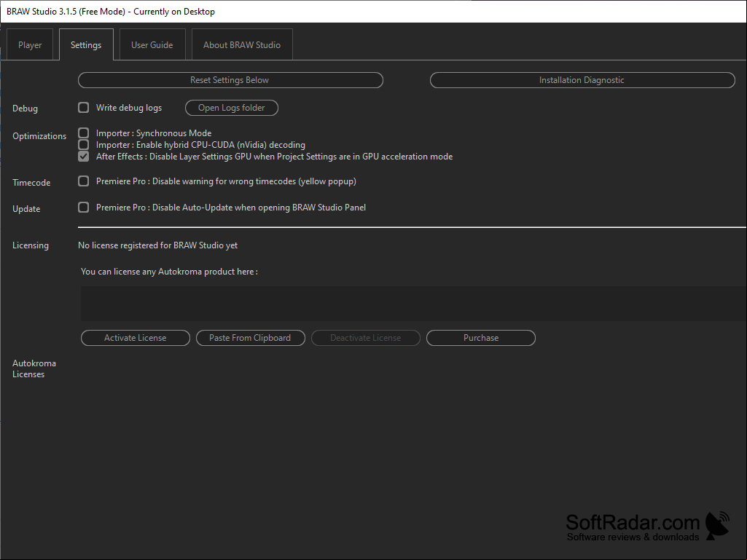Click the Deactivate License button

[366, 338]
